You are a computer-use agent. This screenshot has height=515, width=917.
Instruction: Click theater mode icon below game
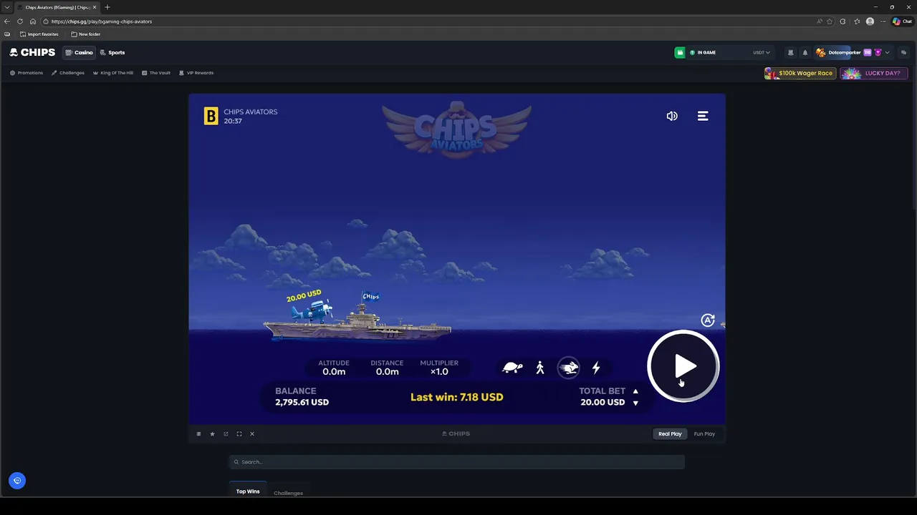click(x=198, y=433)
